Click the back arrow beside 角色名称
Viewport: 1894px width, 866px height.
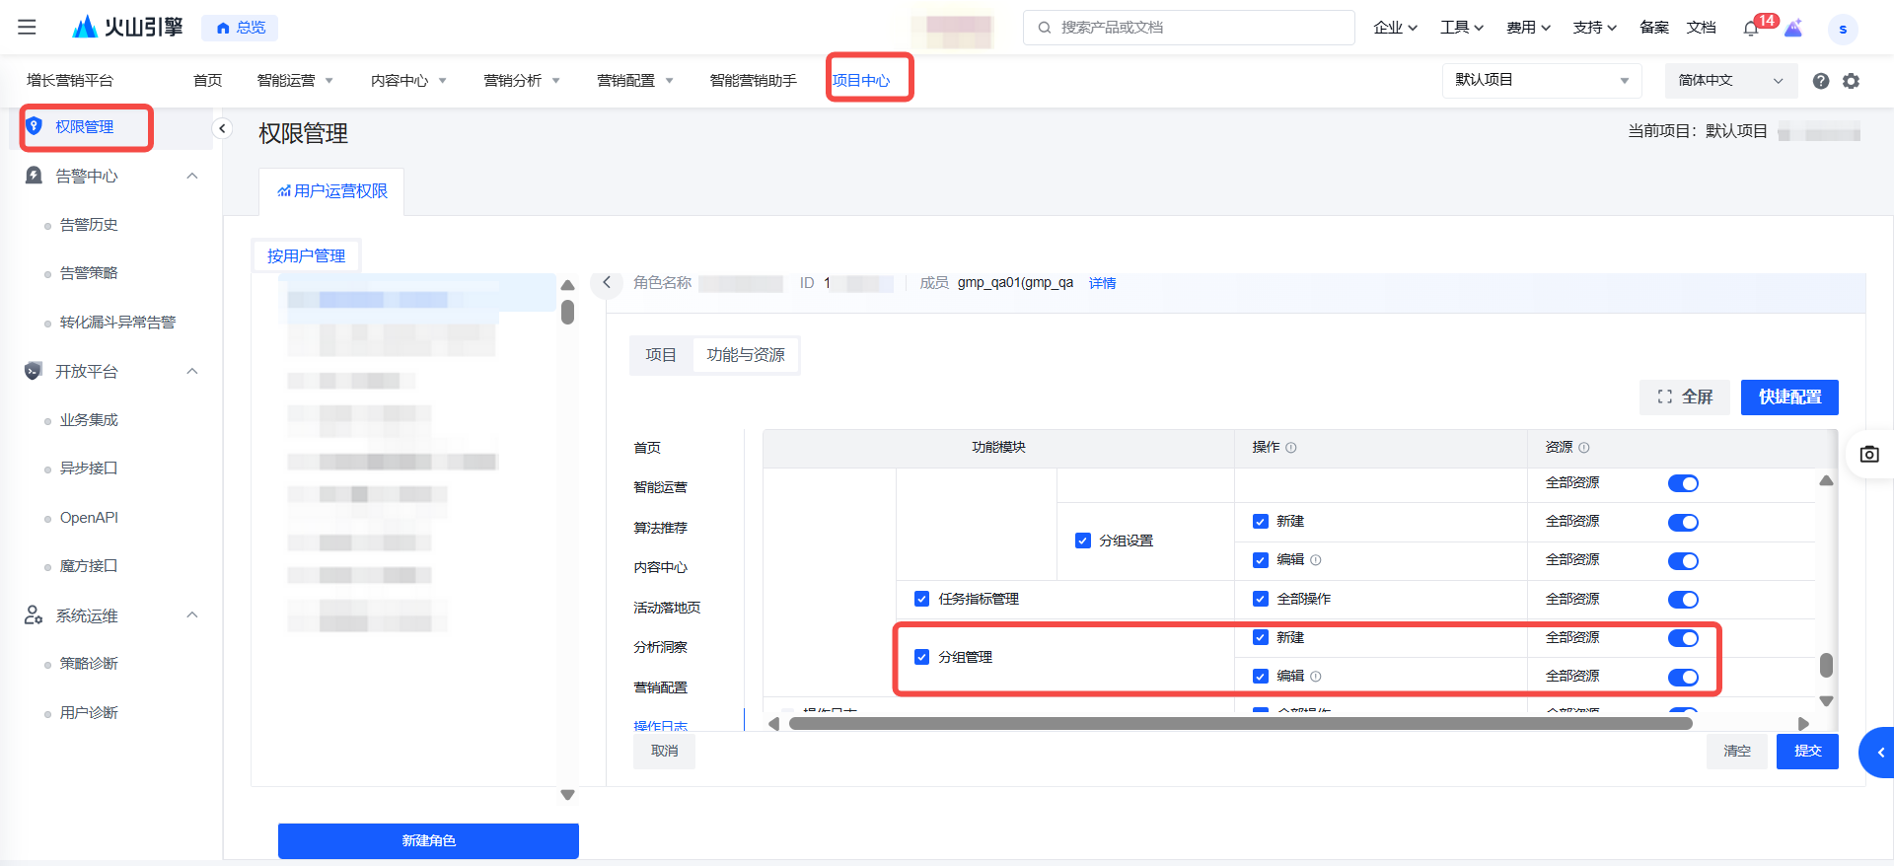(607, 283)
